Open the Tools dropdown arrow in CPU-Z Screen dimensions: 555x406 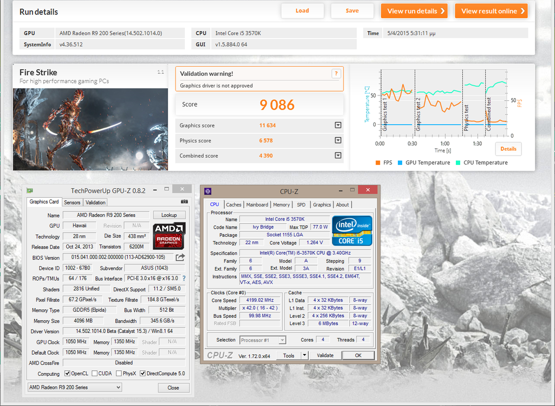tap(304, 356)
